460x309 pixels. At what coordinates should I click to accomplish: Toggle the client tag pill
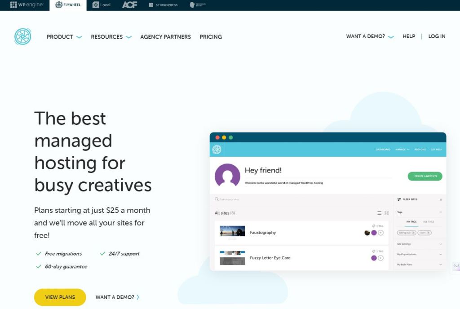425,233
